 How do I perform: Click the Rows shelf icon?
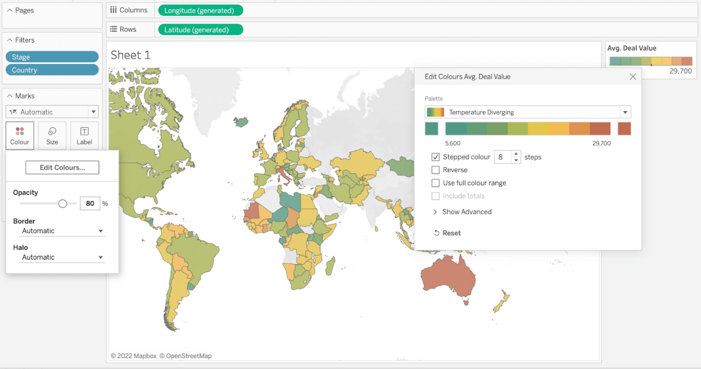pyautogui.click(x=113, y=29)
